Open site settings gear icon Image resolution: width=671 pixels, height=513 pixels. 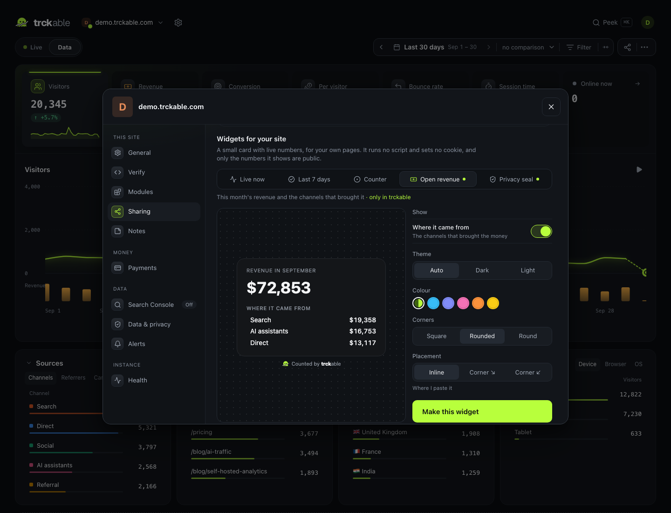(x=178, y=22)
